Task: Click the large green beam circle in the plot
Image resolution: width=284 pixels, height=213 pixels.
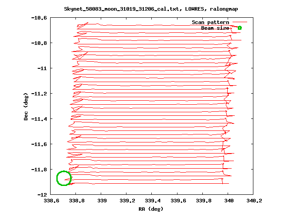Action: [x=64, y=178]
